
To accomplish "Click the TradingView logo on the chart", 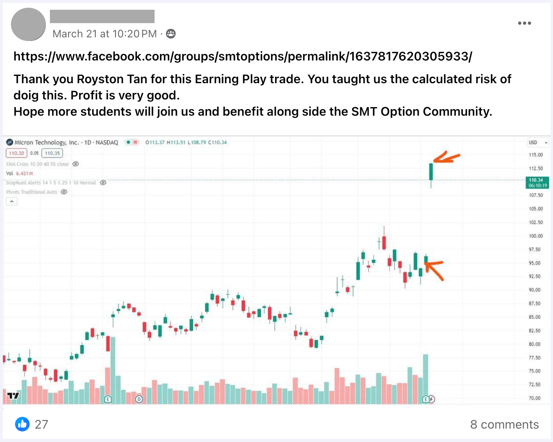I will point(13,396).
